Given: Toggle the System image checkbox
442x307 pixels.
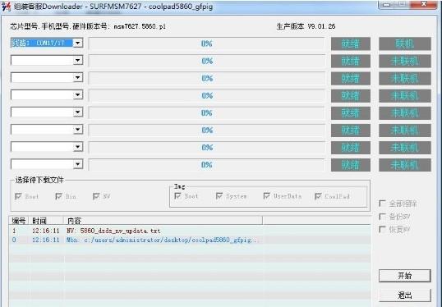Looking at the screenshot, I should (219, 195).
